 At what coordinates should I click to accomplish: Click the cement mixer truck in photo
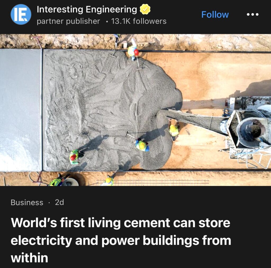point(247,131)
